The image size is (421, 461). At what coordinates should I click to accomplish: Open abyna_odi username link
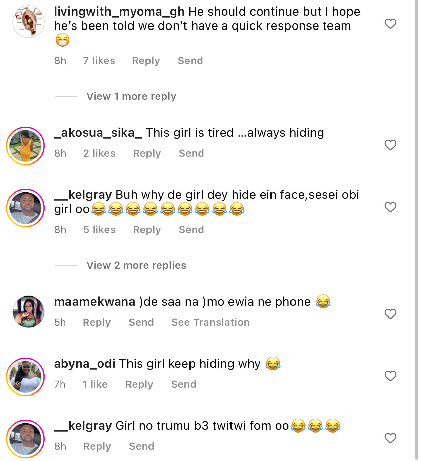(x=85, y=364)
